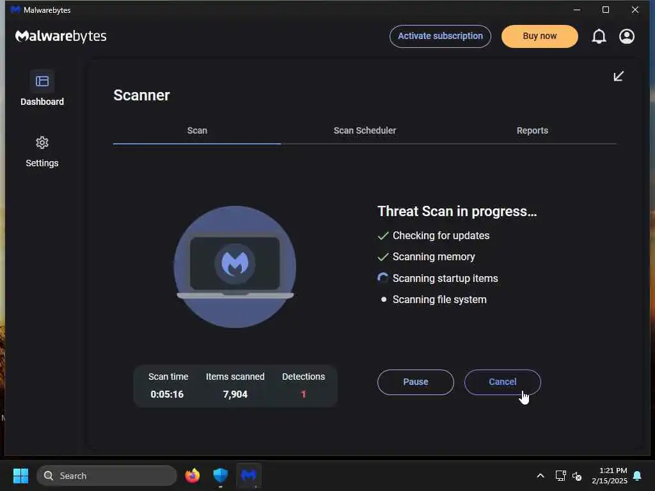Click the "Scanning file system" step

click(x=439, y=300)
